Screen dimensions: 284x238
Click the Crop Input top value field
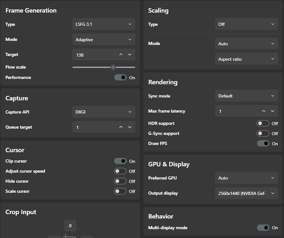(x=70, y=226)
